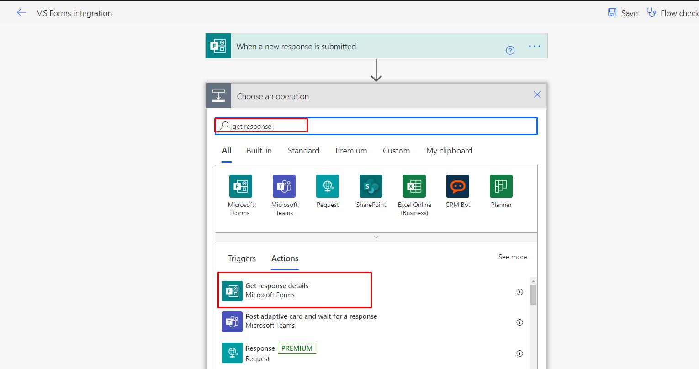
Task: Choose the Request connector icon
Action: 328,186
